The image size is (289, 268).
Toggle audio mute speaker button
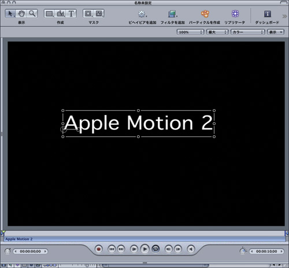coord(191,249)
